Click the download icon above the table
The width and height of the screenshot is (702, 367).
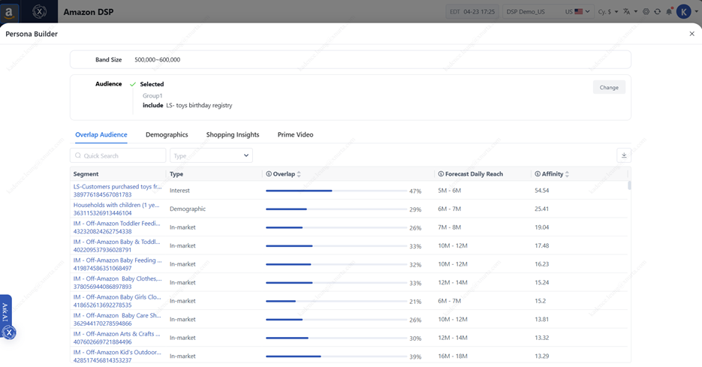point(623,155)
